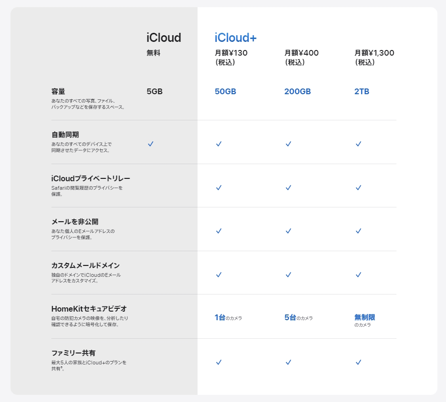Click the 1台のカメラ label under HomeKitセキュアビデオ

pyautogui.click(x=228, y=317)
